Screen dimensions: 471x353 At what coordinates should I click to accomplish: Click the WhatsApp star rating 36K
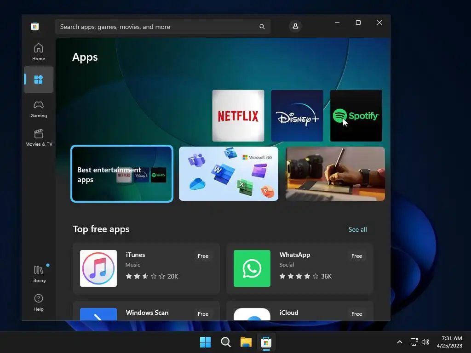click(x=305, y=276)
